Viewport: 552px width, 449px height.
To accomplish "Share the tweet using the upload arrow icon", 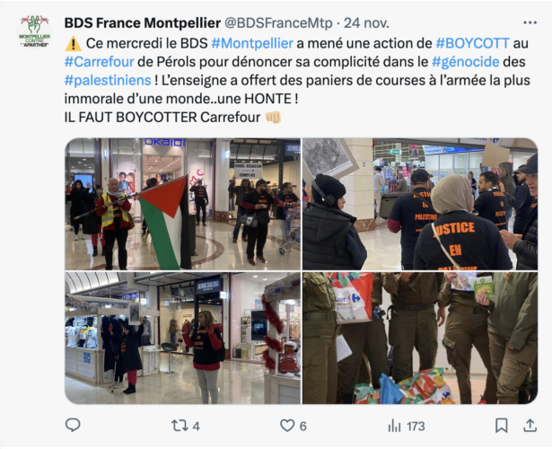I will [x=530, y=426].
